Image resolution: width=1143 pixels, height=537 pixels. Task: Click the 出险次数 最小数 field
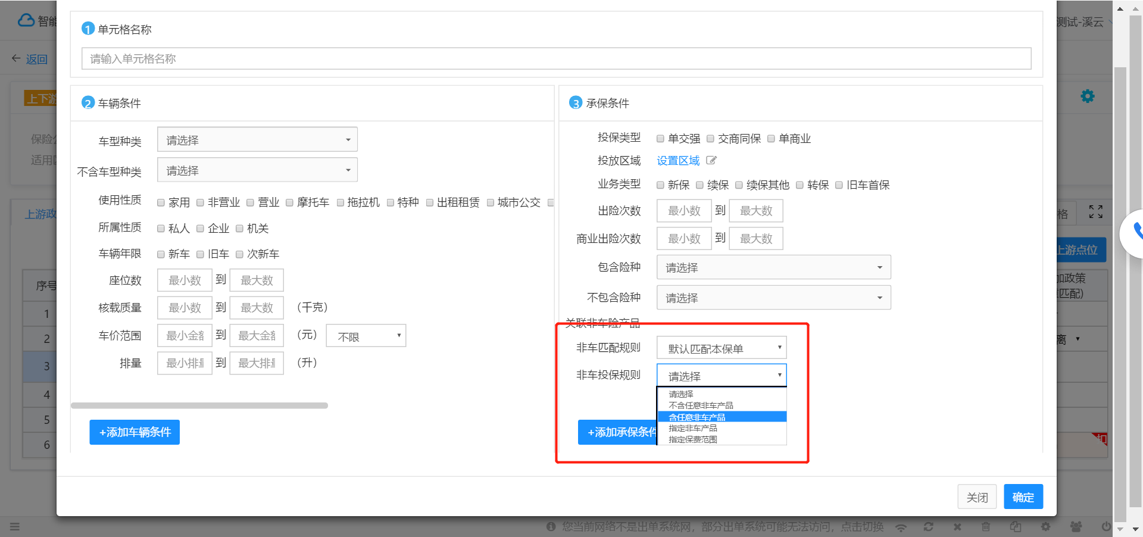point(684,211)
